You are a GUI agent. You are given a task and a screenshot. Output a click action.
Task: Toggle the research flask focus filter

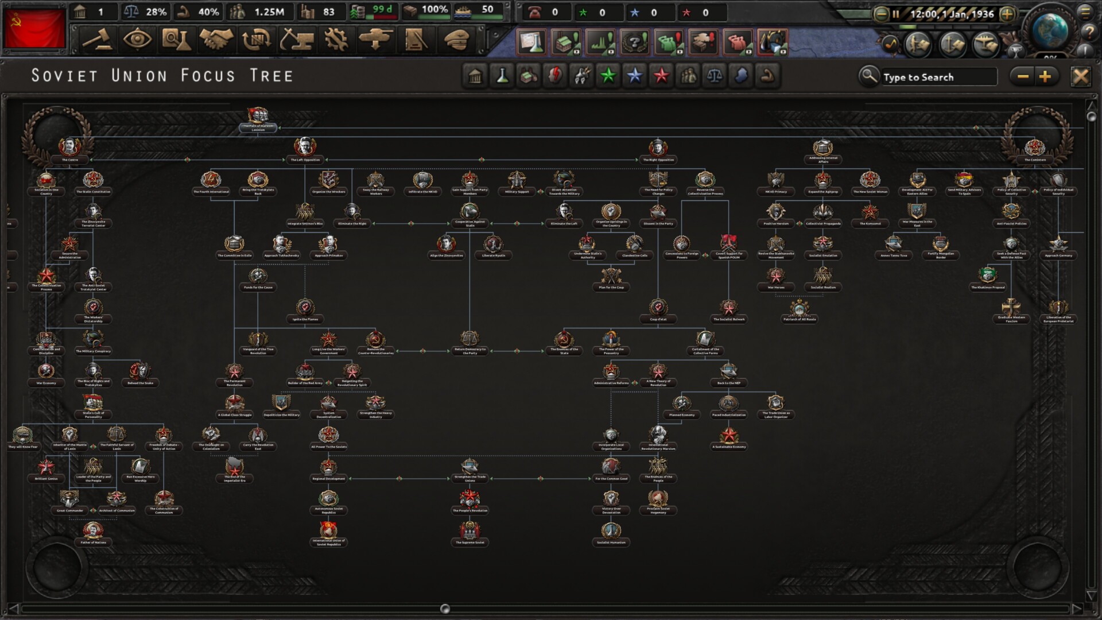[x=502, y=76]
